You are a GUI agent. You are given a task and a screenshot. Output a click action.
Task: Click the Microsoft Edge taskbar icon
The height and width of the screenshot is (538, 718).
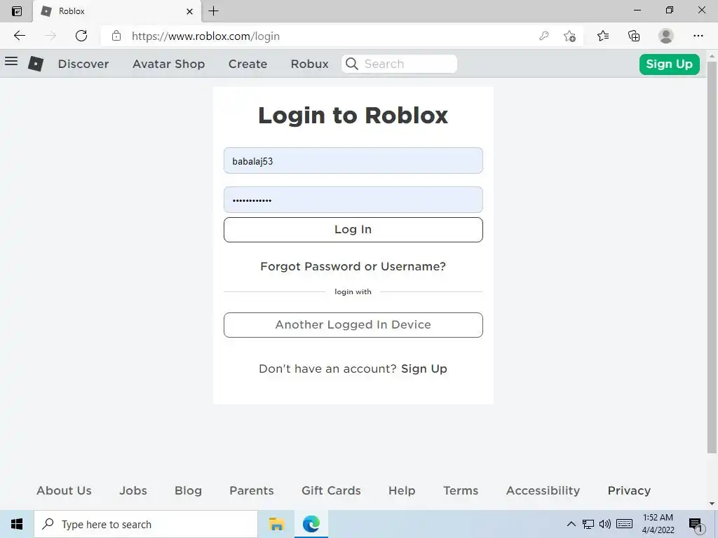pos(311,524)
